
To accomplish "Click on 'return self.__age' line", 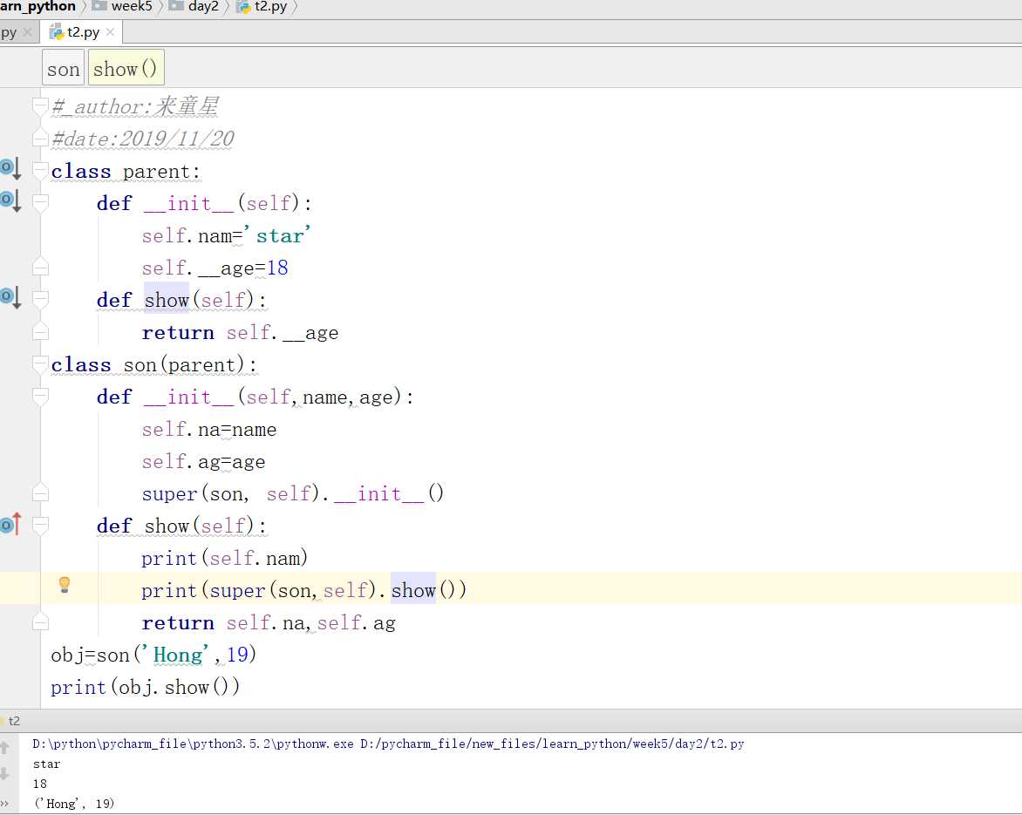I will coord(240,332).
